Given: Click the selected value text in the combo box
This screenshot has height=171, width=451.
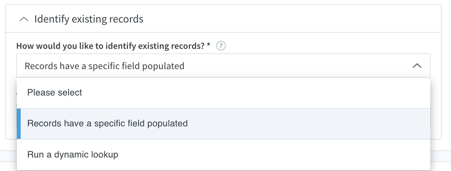Looking at the screenshot, I should [x=104, y=66].
